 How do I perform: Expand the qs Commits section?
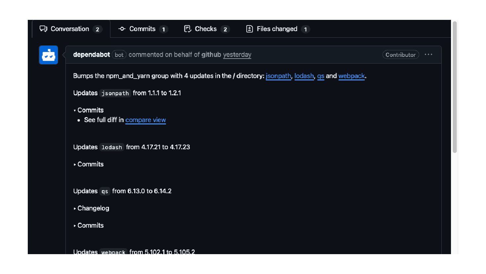tap(89, 225)
